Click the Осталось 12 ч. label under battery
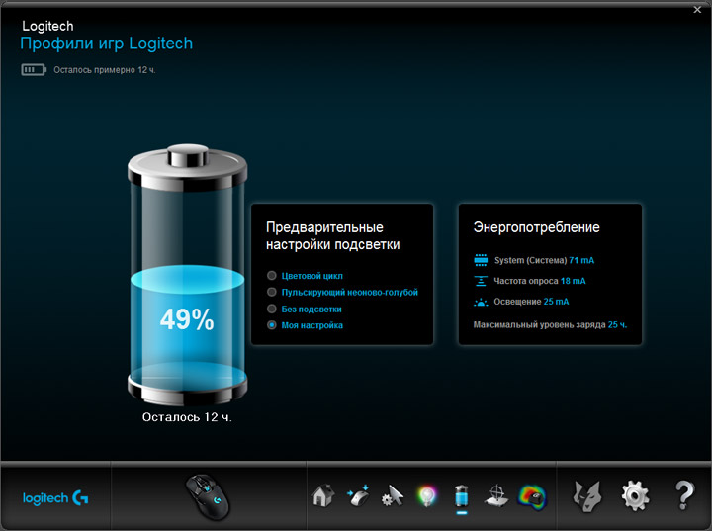Viewport: 712px width, 531px height. 187,417
